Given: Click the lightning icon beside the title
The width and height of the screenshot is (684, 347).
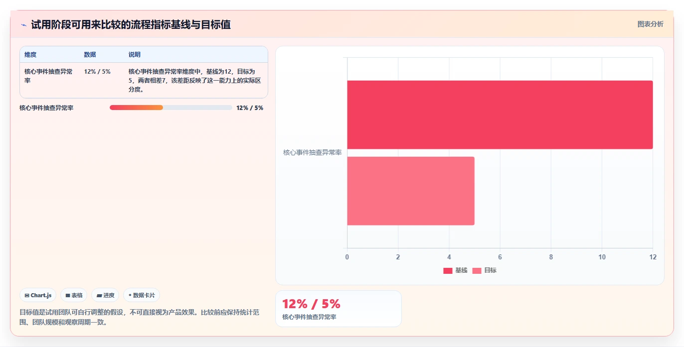Looking at the screenshot, I should (x=24, y=24).
